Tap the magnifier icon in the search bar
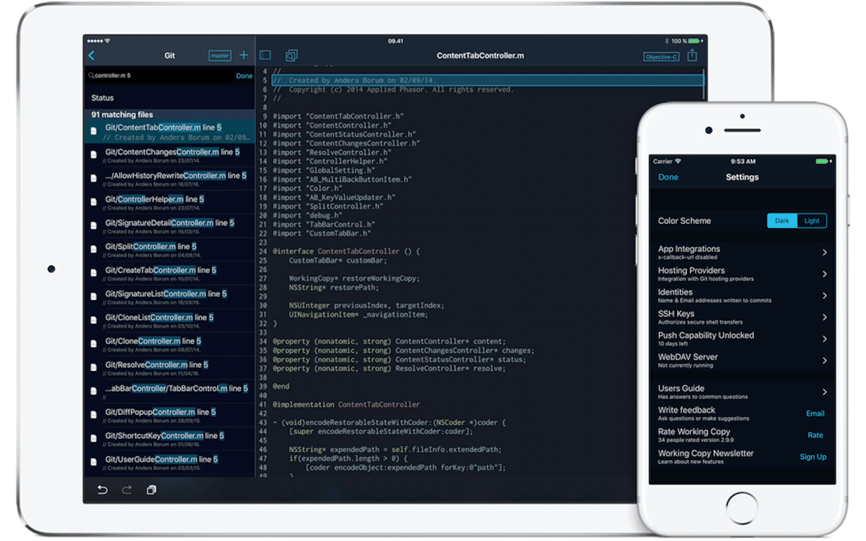 (x=92, y=75)
